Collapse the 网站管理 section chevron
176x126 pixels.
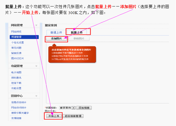pos(36,25)
